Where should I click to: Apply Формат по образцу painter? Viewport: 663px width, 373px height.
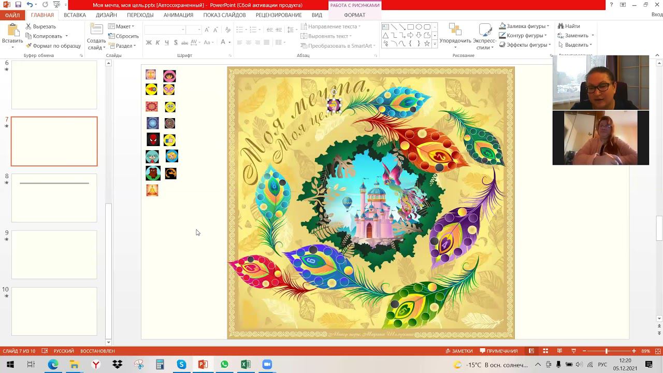(x=53, y=46)
